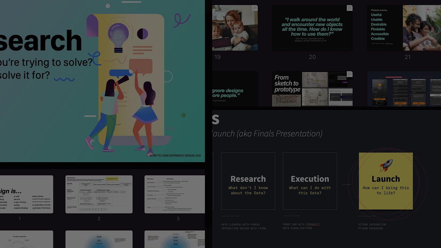
Task: Click the text 'INTRO TO USER EXPERIENCE DESIGN: 2021'
Action: 175,156
